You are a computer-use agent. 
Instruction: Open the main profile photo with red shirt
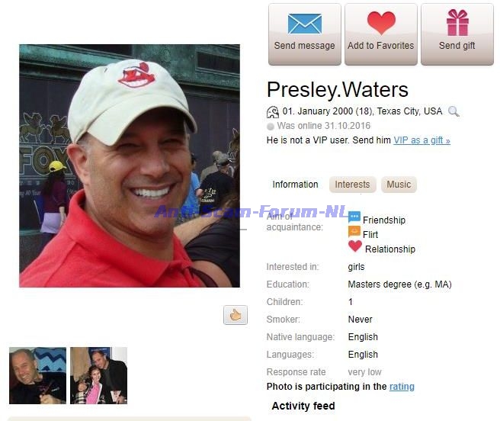pos(130,166)
